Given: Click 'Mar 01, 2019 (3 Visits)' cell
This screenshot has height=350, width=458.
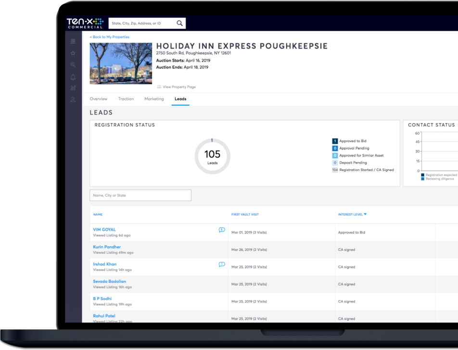Looking at the screenshot, I should (249, 233).
